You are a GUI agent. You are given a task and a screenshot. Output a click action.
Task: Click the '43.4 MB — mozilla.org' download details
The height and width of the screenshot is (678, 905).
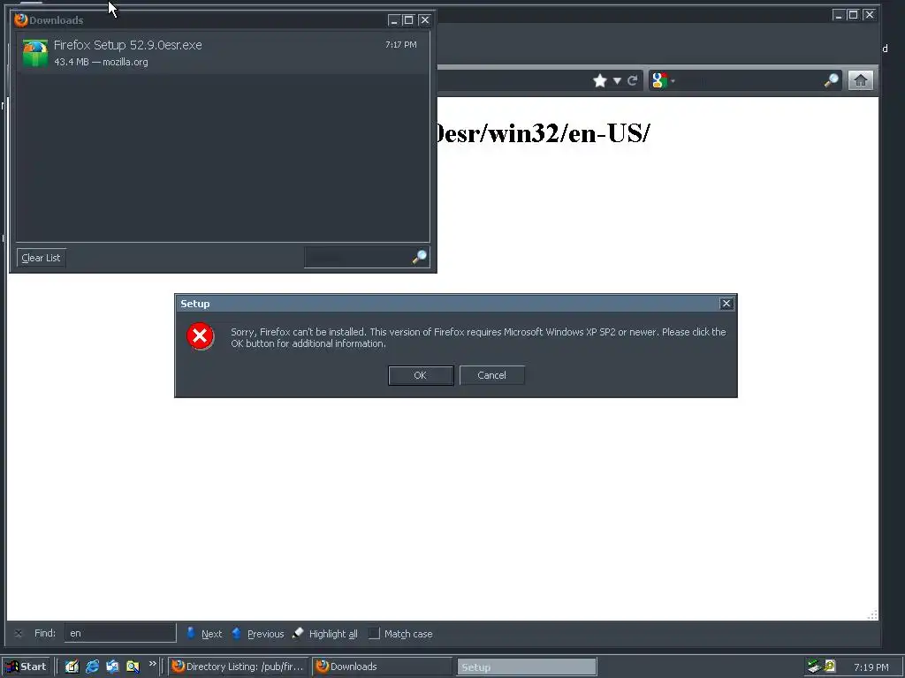101,62
